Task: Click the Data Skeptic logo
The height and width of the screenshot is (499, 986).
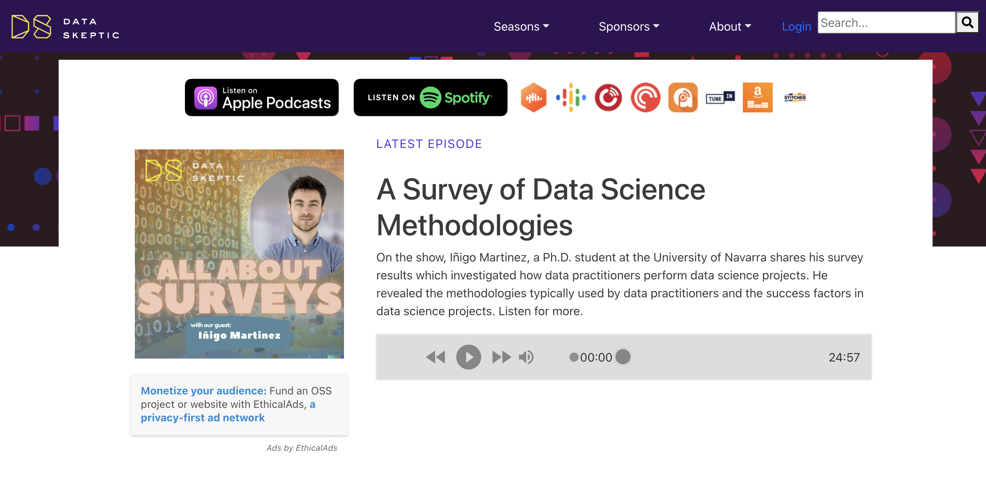Action: point(65,26)
